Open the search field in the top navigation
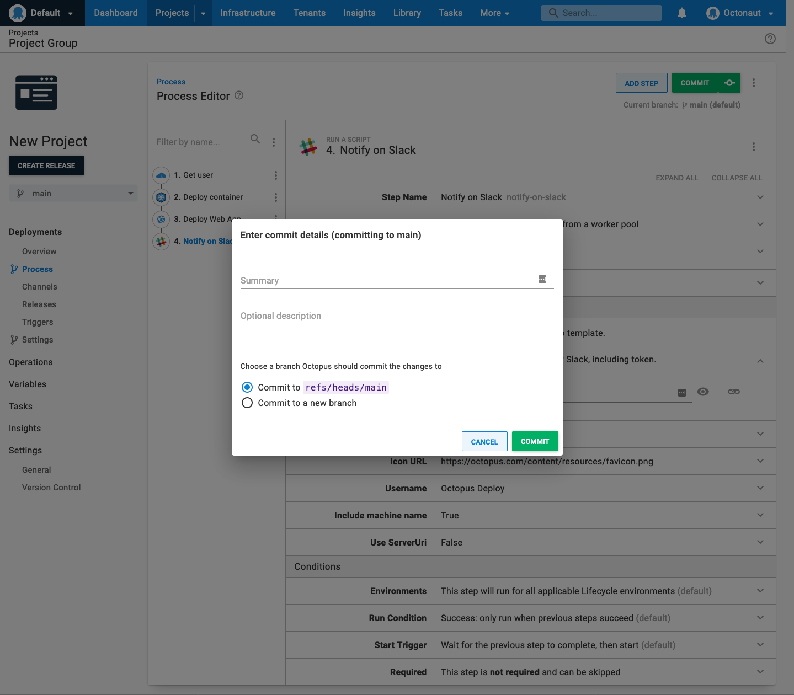The height and width of the screenshot is (695, 794). (x=601, y=13)
